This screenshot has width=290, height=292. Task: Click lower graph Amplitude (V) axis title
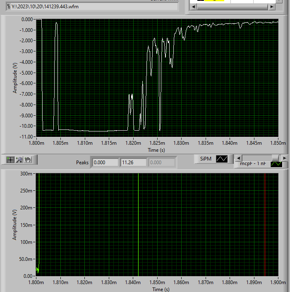click(x=14, y=225)
